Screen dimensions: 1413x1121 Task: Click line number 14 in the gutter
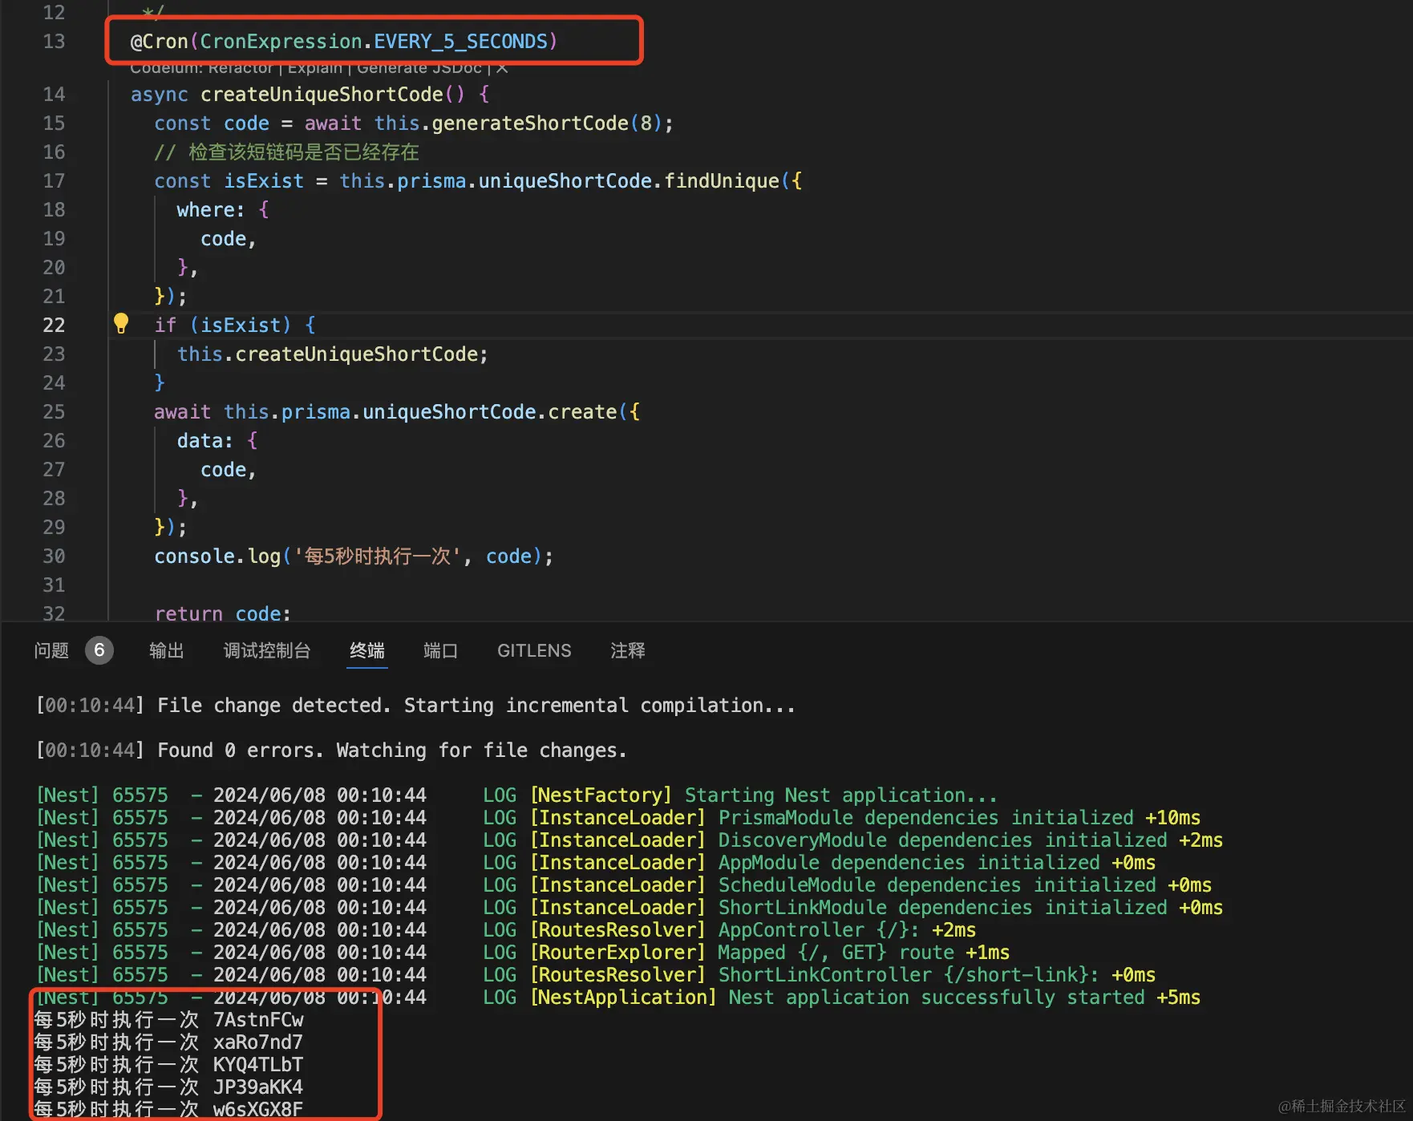coord(54,95)
